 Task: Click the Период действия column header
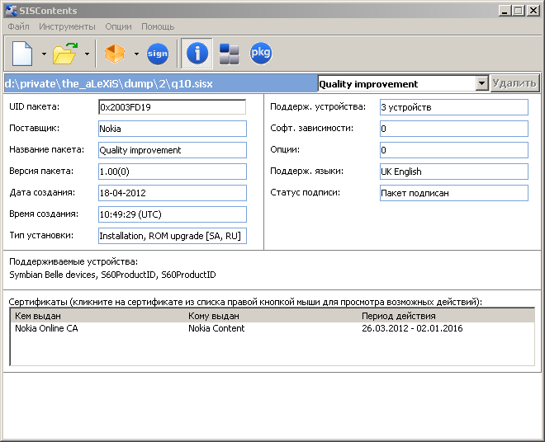[x=399, y=316]
